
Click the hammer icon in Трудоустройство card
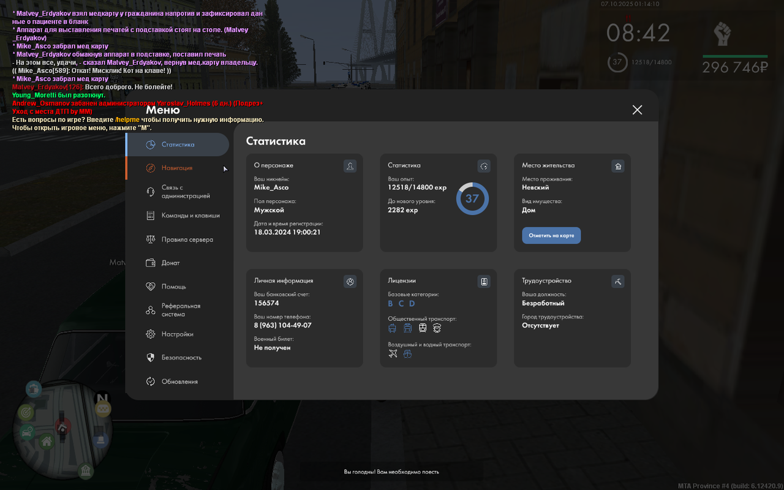[618, 281]
